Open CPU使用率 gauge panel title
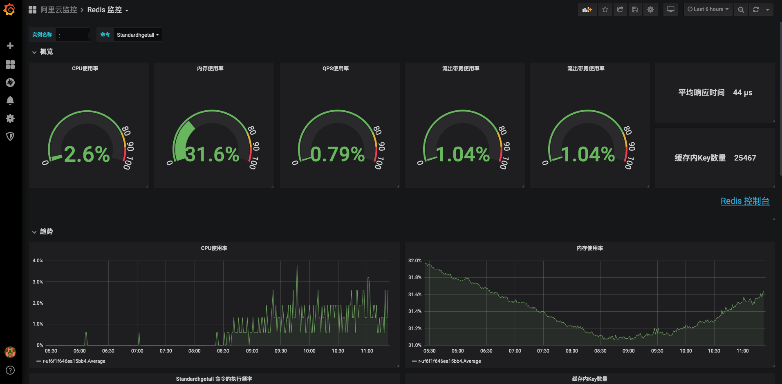The width and height of the screenshot is (782, 384). (85, 69)
